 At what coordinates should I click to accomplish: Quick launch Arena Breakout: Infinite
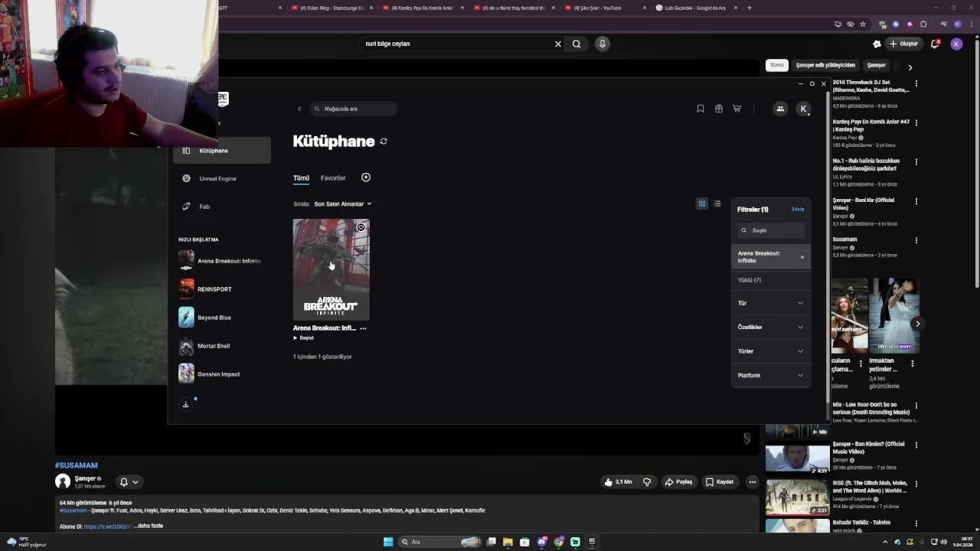coord(220,261)
